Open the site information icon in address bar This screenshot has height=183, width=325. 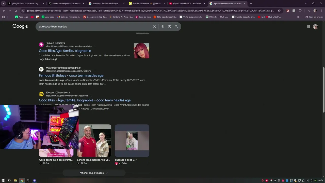(23, 11)
